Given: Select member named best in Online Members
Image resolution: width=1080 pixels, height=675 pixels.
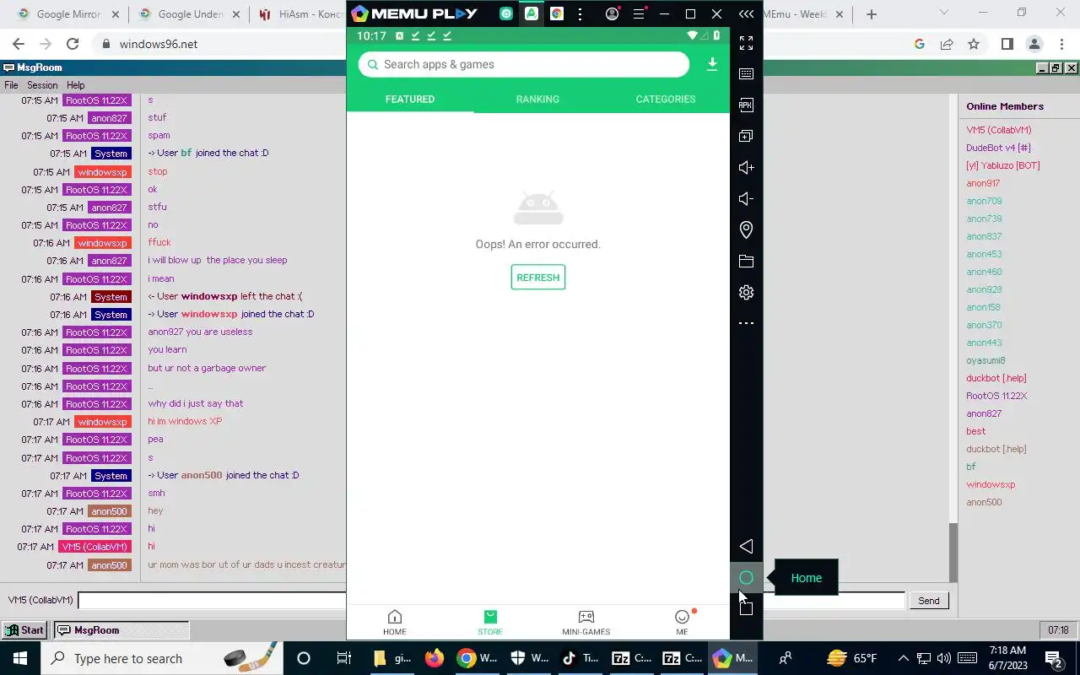Looking at the screenshot, I should click(975, 431).
